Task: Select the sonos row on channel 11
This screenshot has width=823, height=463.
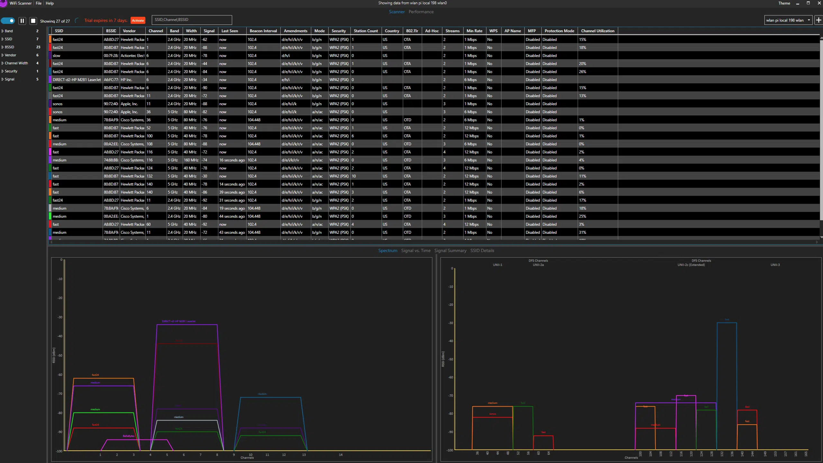Action: click(x=434, y=104)
